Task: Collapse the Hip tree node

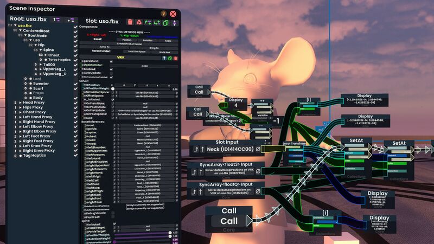Action: (35, 45)
